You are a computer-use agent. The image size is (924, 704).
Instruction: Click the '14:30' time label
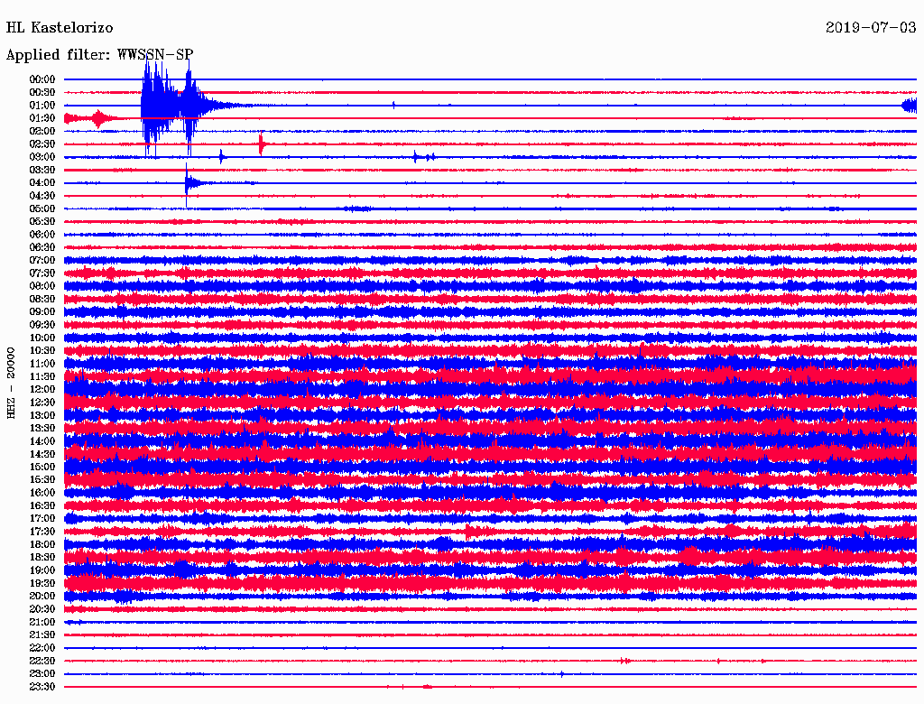(42, 454)
